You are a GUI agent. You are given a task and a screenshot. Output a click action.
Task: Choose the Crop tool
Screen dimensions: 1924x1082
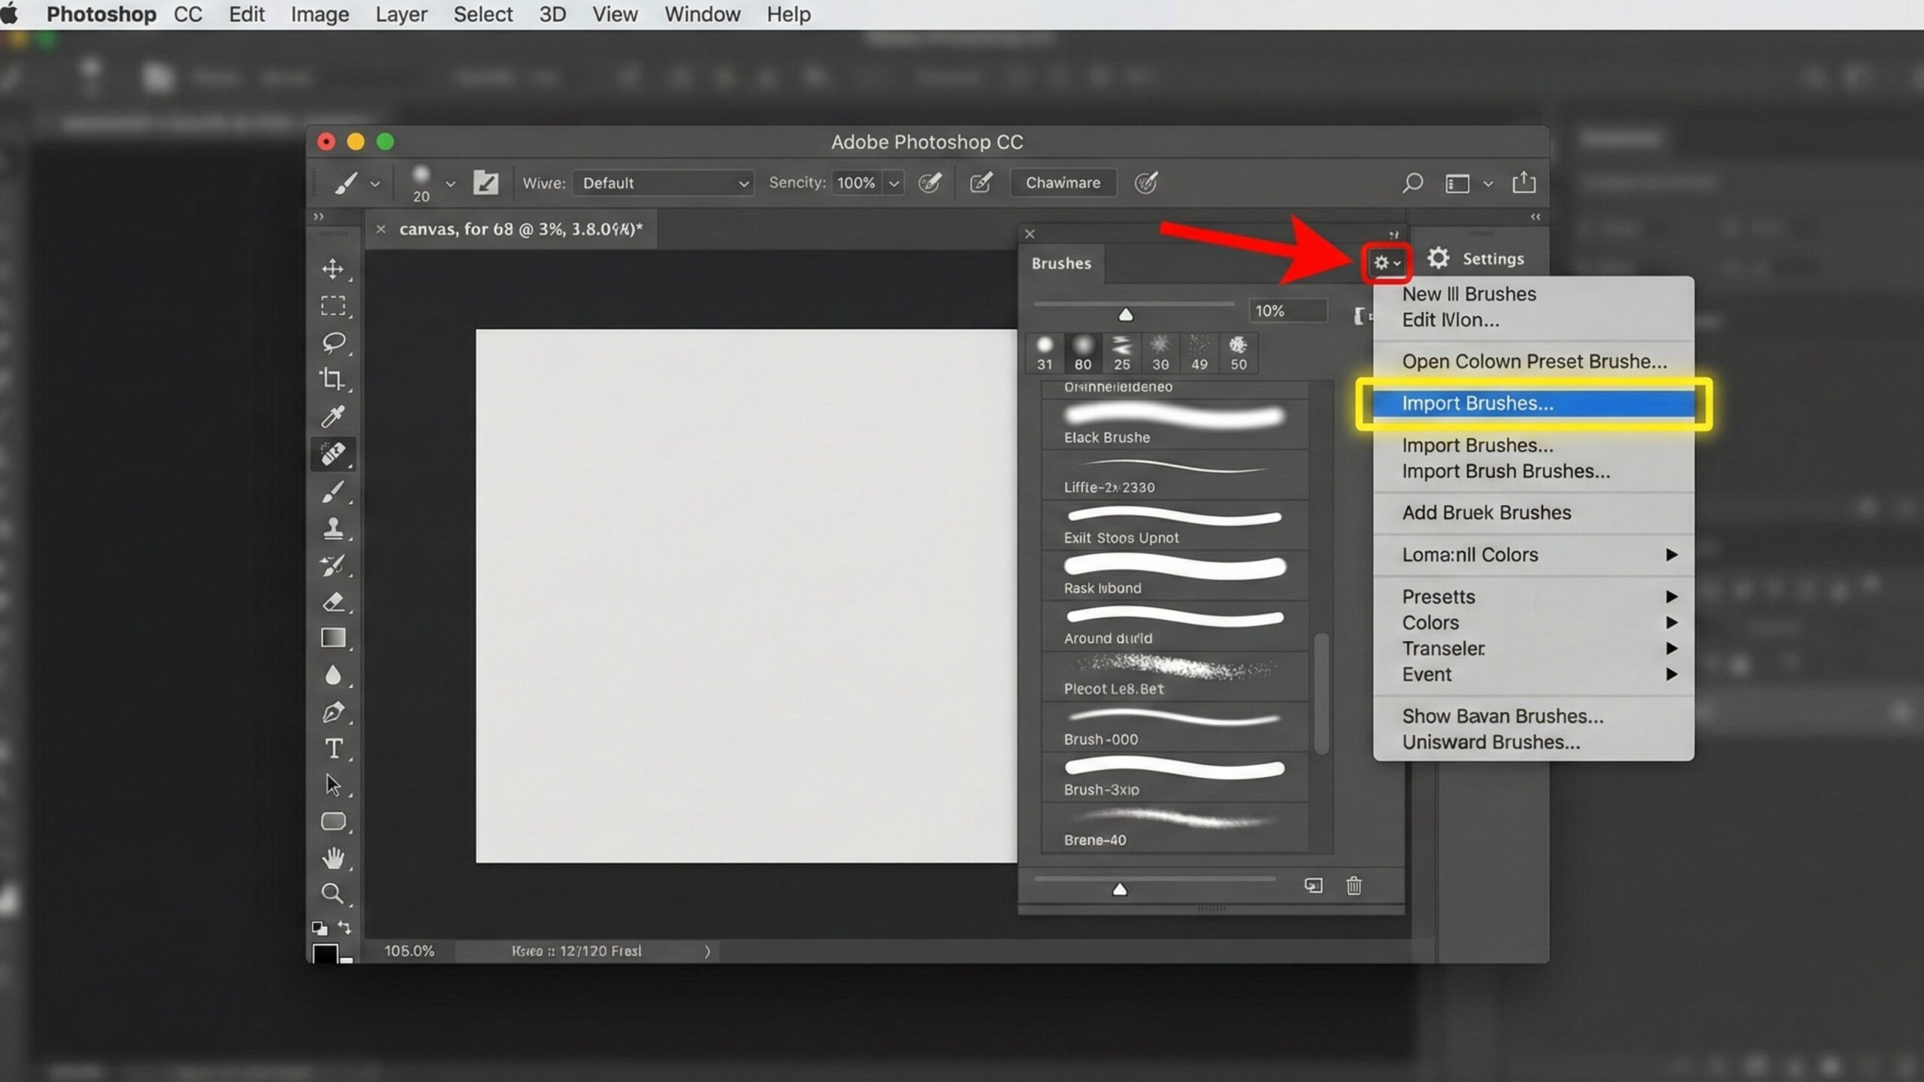pyautogui.click(x=333, y=379)
